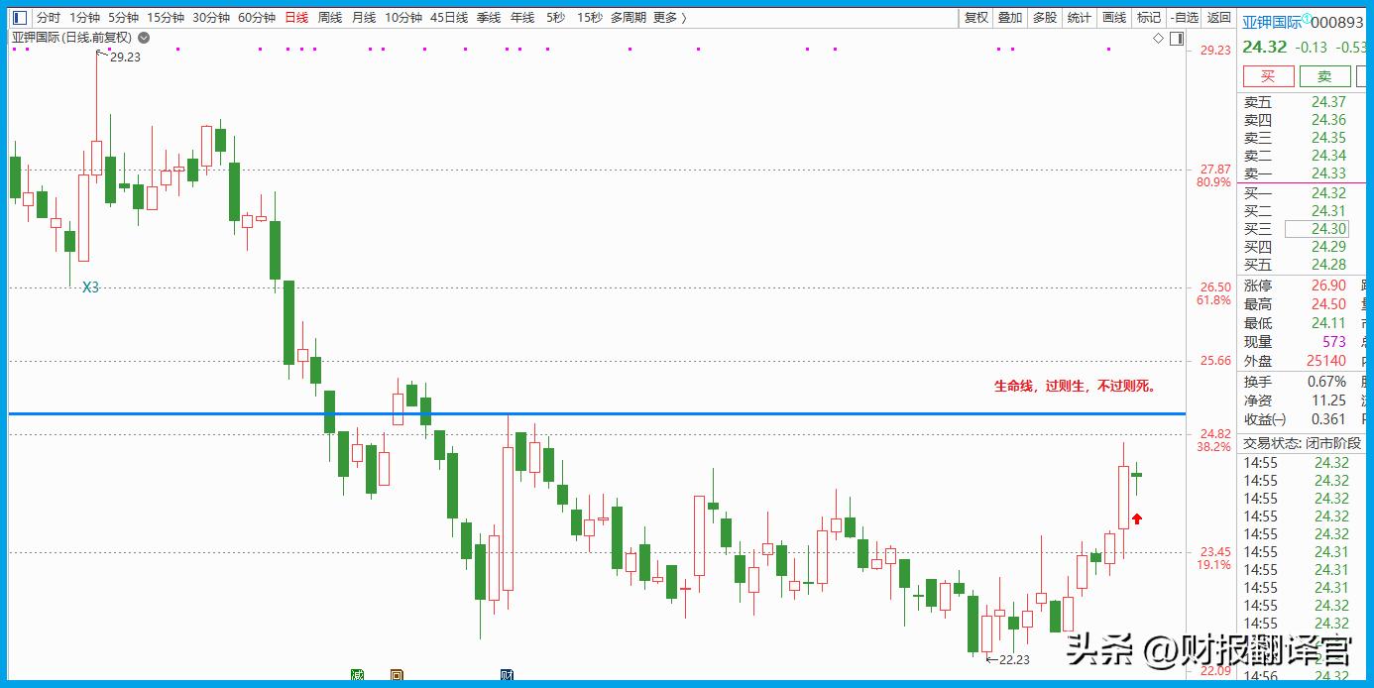
Task: Click the green 卖 sell button
Action: coord(1324,76)
